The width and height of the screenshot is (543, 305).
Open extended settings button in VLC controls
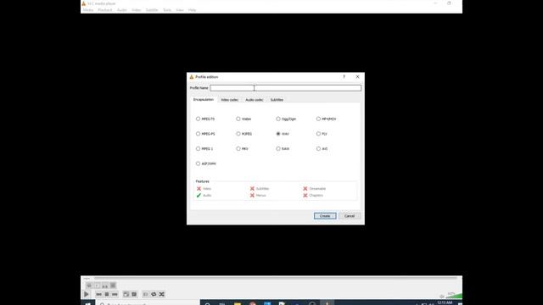(134, 294)
